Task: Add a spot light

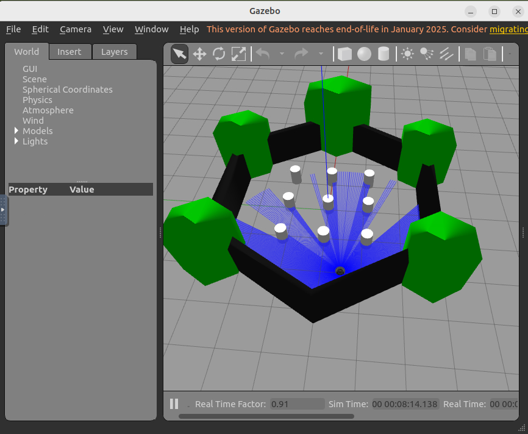Action: (427, 54)
